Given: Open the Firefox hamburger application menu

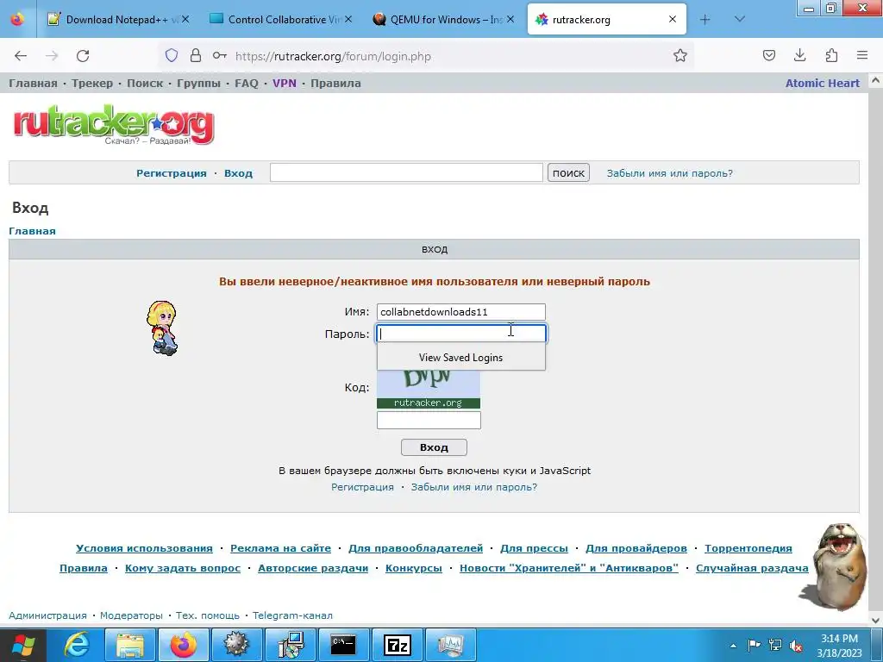Looking at the screenshot, I should point(862,55).
